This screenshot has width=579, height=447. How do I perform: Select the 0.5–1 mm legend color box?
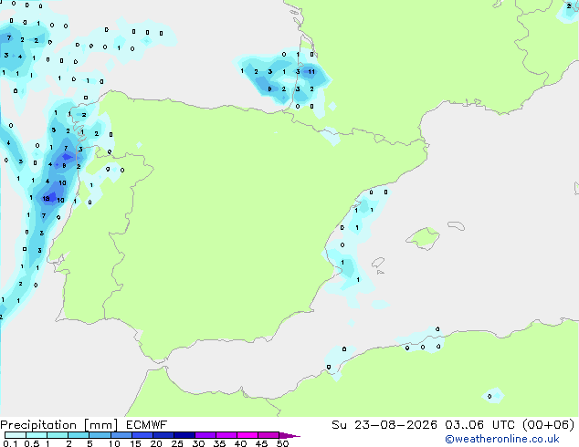37,435
